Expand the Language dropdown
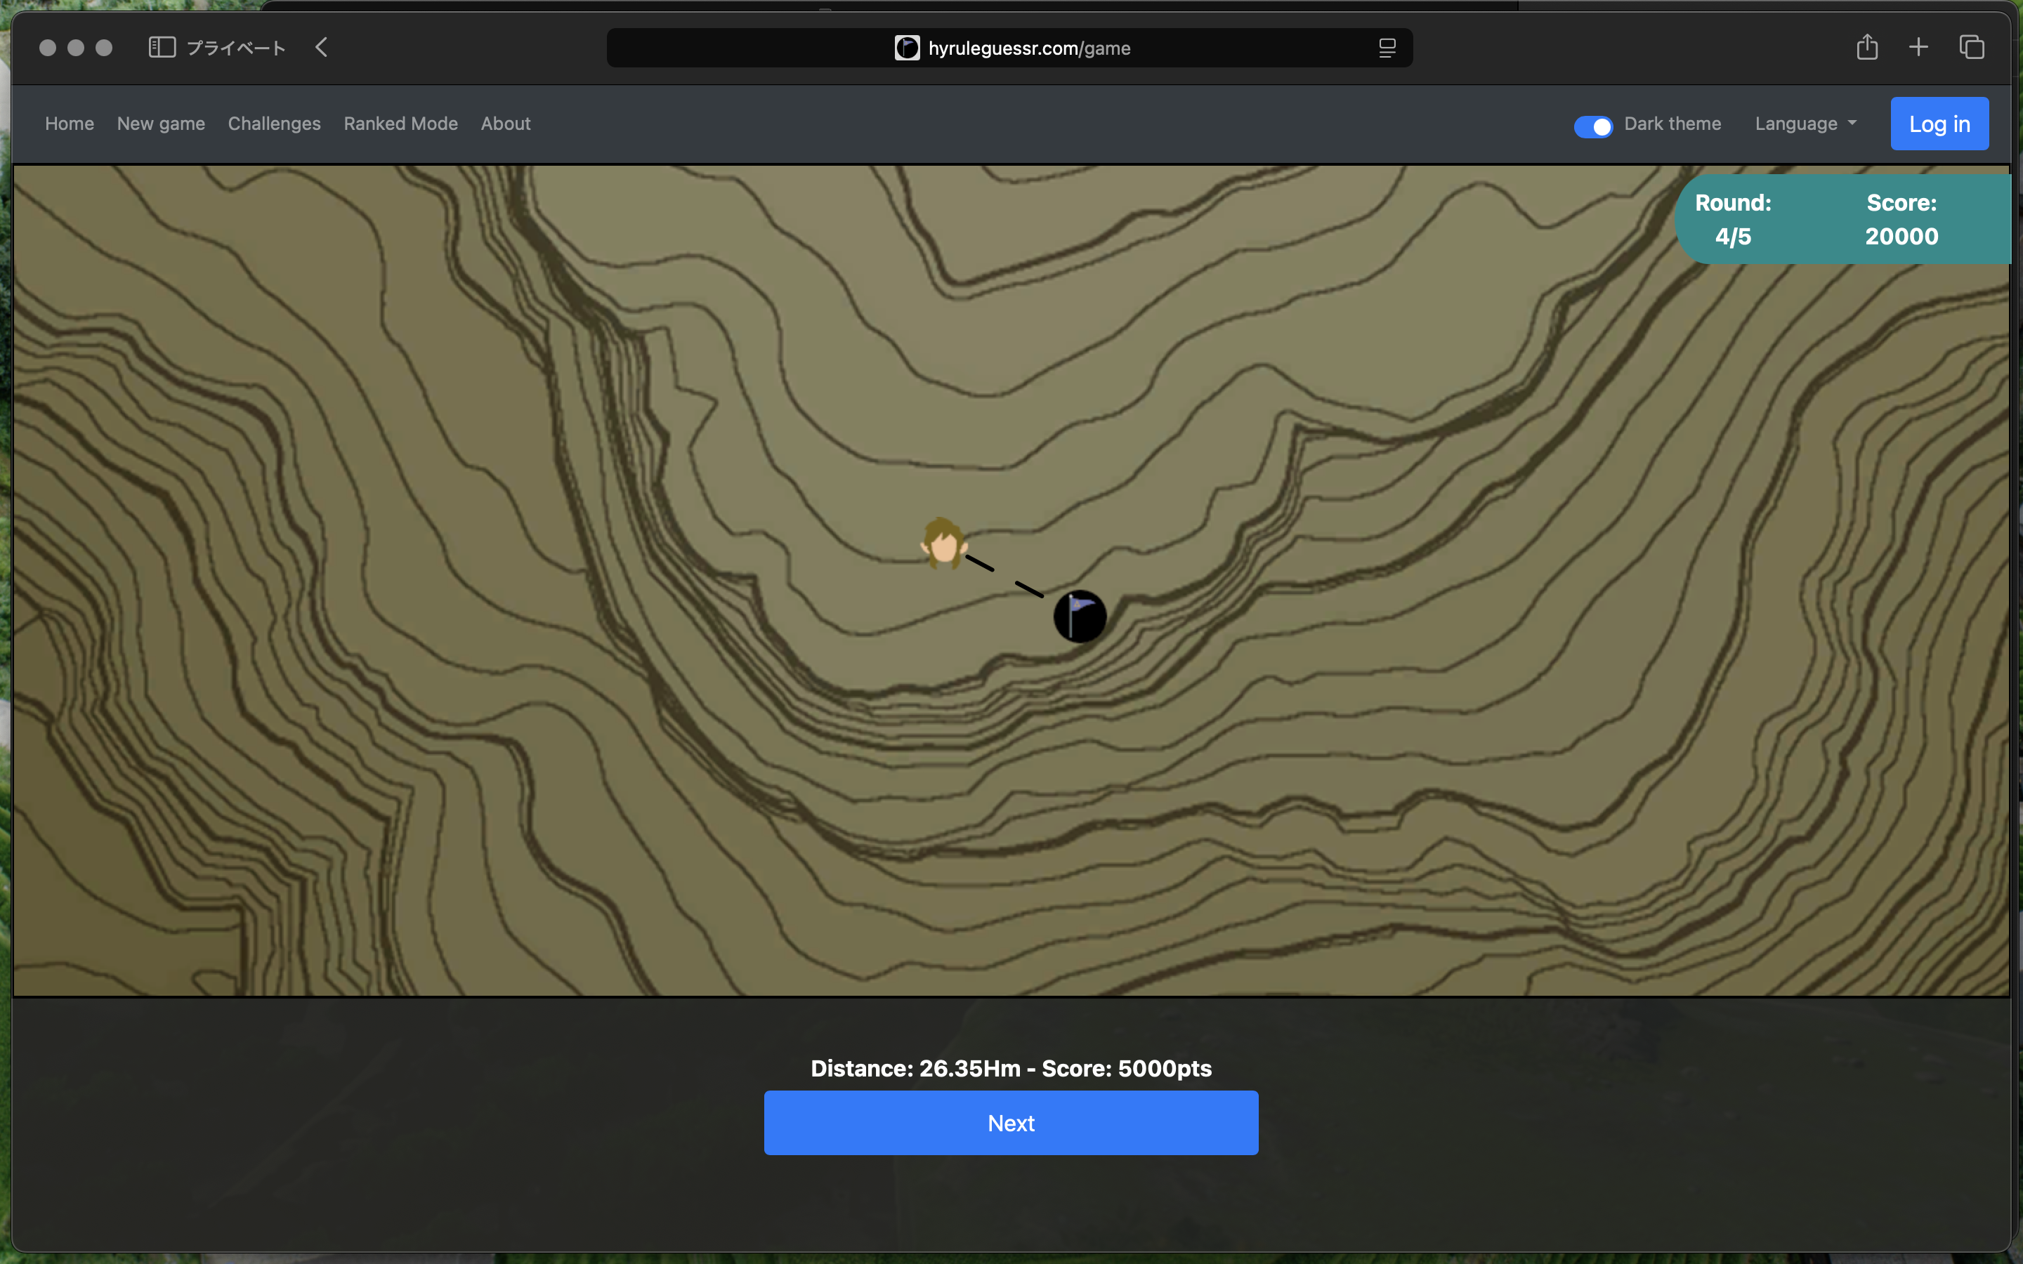The image size is (2023, 1264). (x=1806, y=124)
